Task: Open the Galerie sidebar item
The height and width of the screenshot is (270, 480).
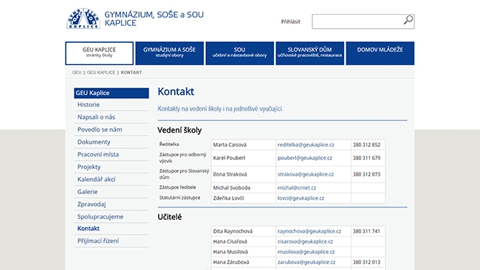Action: pyautogui.click(x=87, y=192)
